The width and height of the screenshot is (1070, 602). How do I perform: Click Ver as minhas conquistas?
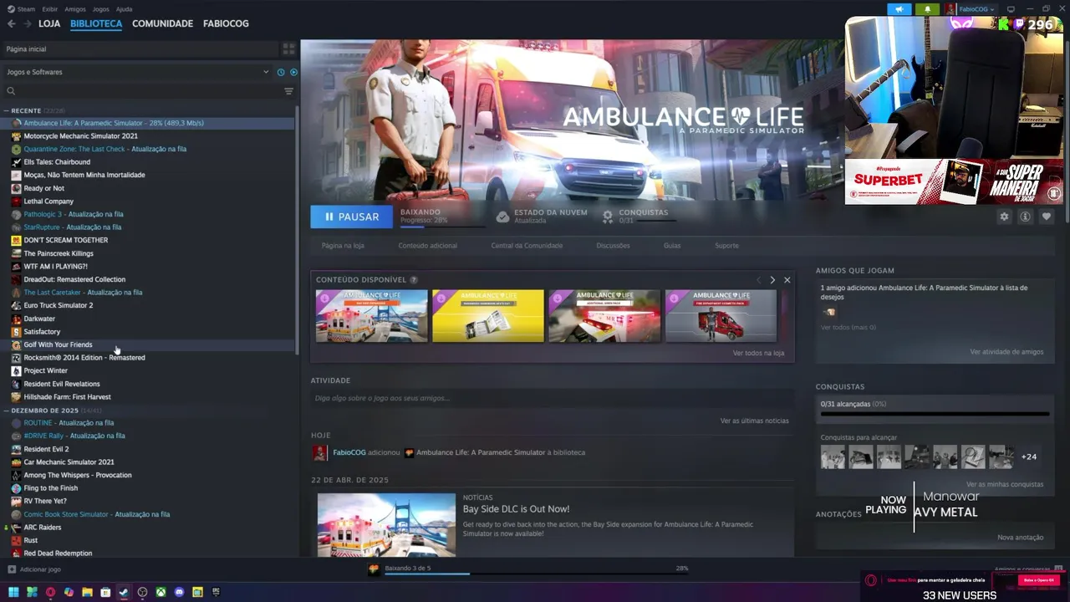pyautogui.click(x=1005, y=485)
